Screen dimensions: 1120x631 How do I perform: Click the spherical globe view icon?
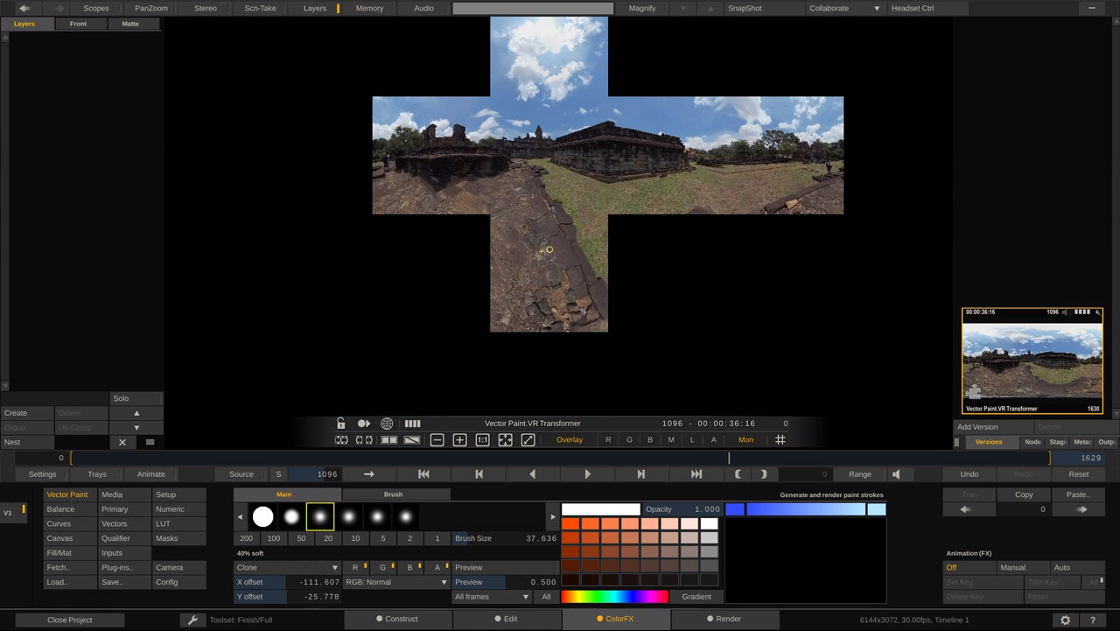pyautogui.click(x=387, y=423)
